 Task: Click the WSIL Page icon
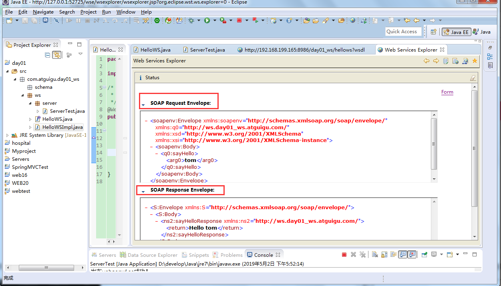[x=455, y=61]
